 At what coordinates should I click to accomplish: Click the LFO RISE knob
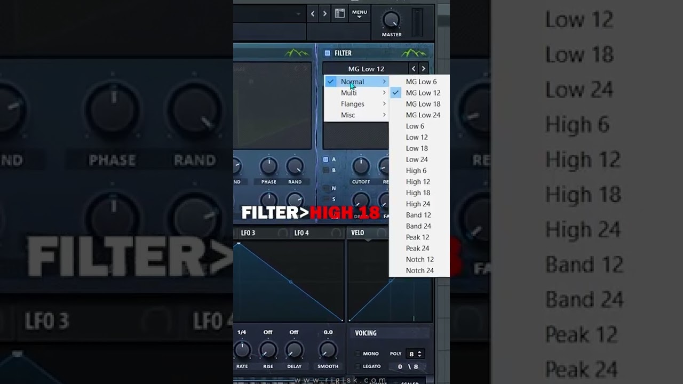coord(268,350)
